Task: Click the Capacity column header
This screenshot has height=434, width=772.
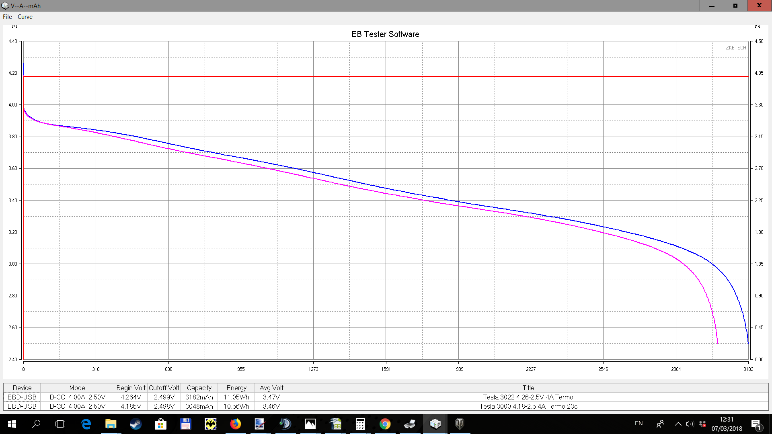Action: 199,388
